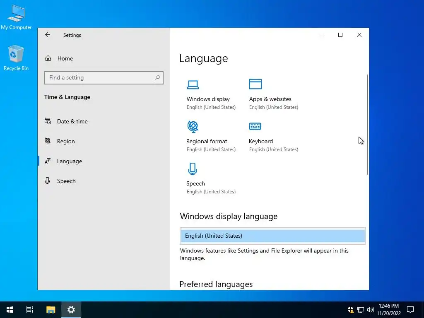Click the Language icon in sidebar
Screen dimensions: 424x318
(x=48, y=161)
